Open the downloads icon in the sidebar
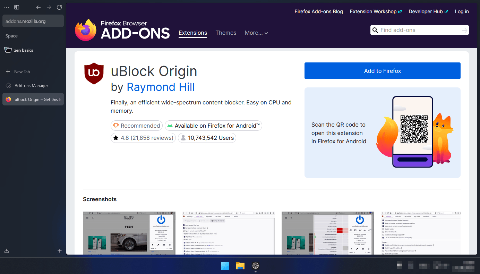 [x=7, y=251]
